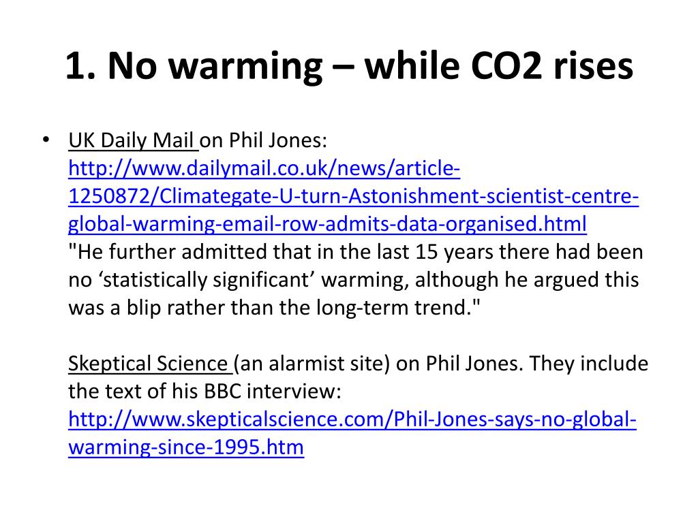Viewport: 698px width, 523px height.
Task: Click the bullet point marker
Action: tap(46, 140)
